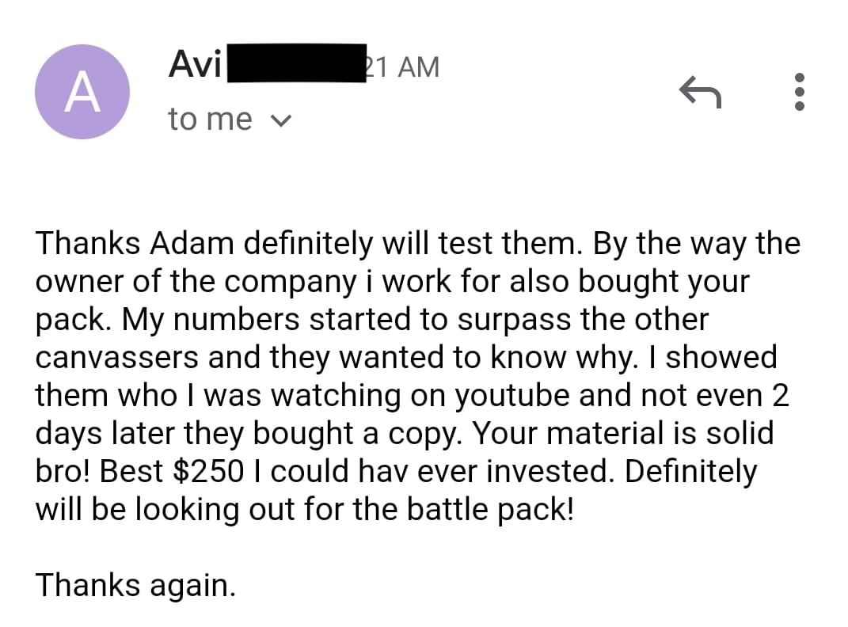The image size is (848, 627).
Task: Open the three-dot more options menu
Action: pos(800,92)
